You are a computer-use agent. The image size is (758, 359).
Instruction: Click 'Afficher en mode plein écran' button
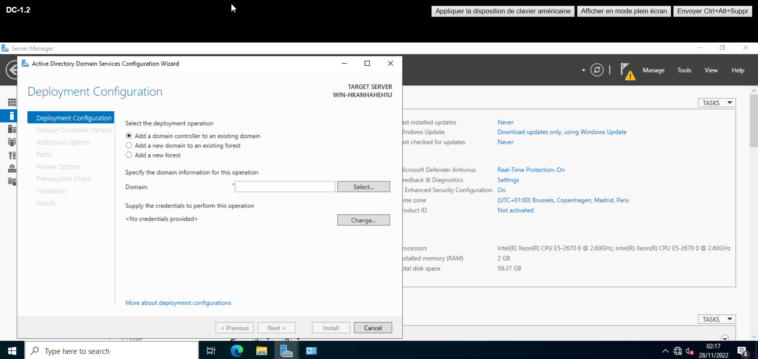click(624, 11)
